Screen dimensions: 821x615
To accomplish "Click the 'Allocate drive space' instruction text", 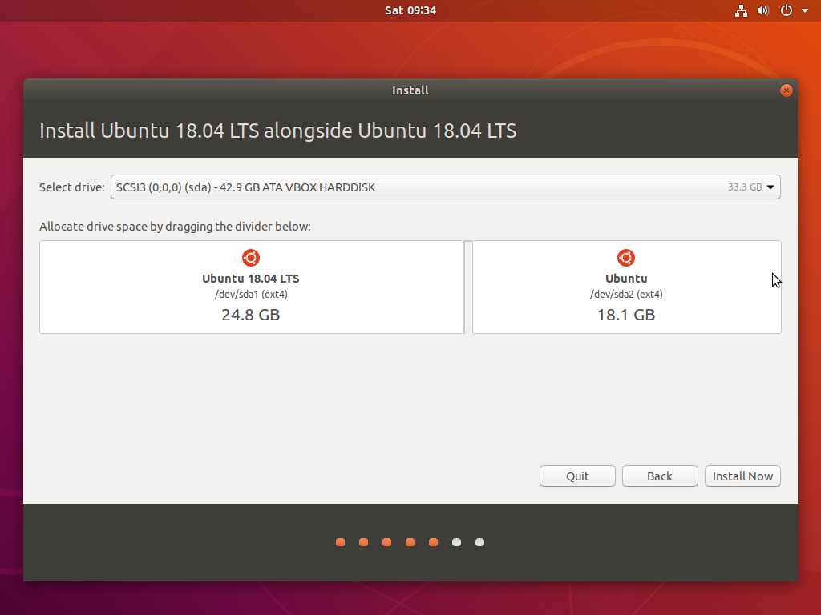I will (x=175, y=227).
